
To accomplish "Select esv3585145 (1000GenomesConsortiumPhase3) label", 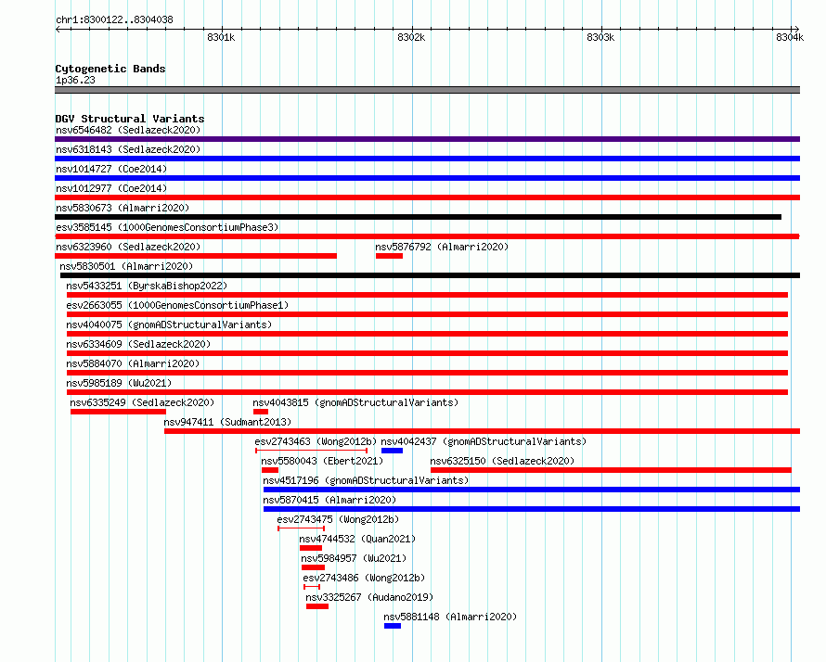I will (167, 227).
